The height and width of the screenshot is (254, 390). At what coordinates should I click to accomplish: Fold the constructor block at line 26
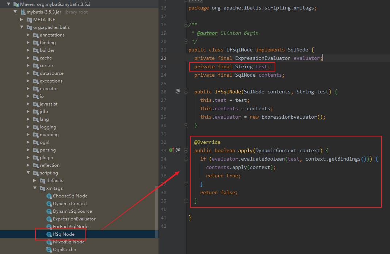(x=186, y=92)
